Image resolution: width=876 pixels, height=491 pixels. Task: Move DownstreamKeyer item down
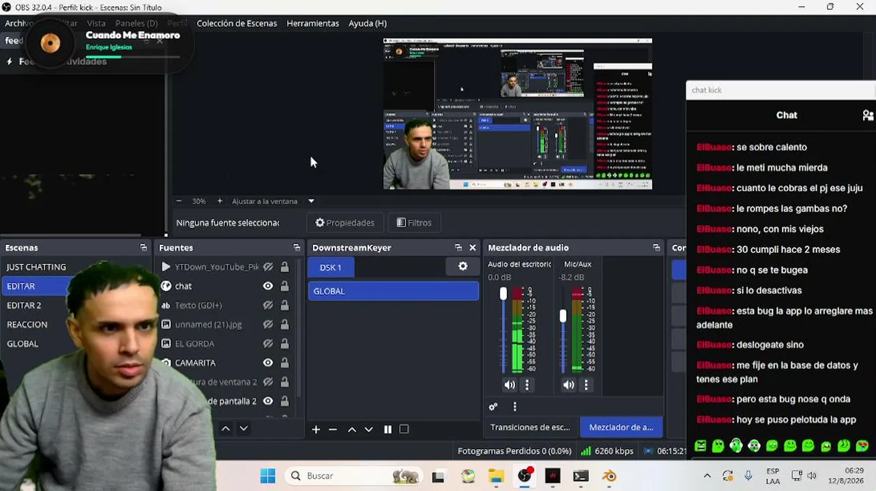tap(369, 429)
